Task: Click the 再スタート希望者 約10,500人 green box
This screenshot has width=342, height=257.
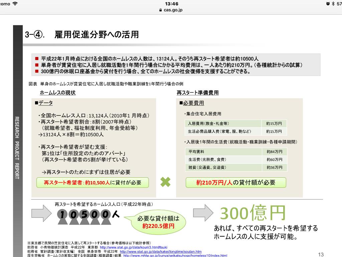Action: tap(93, 182)
